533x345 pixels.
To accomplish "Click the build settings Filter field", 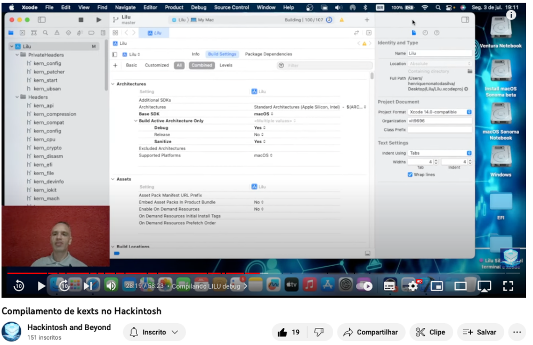I will coord(325,65).
